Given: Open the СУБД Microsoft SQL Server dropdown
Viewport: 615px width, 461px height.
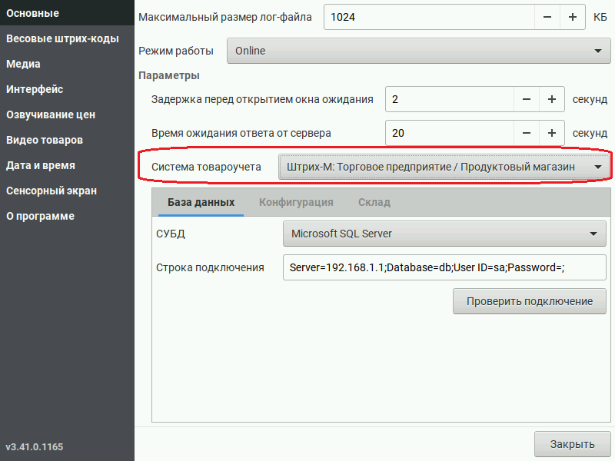Looking at the screenshot, I should 444,234.
